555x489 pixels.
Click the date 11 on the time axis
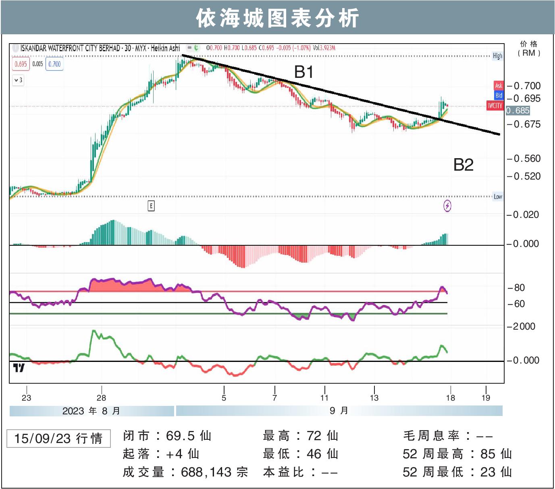(324, 398)
